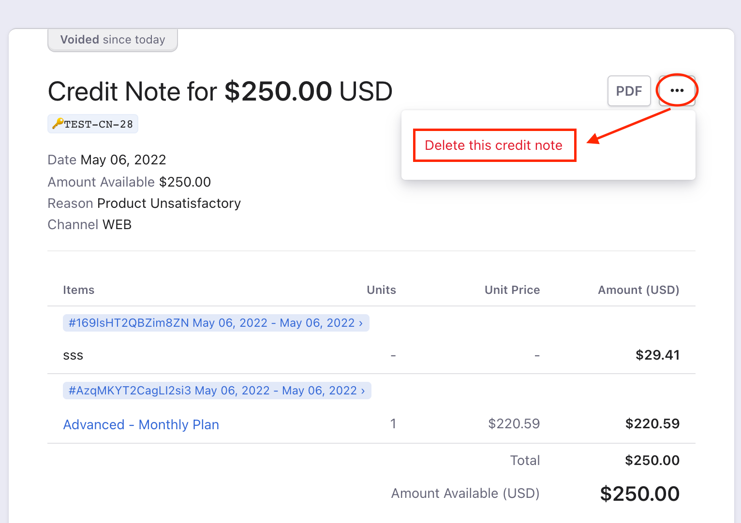The height and width of the screenshot is (523, 741).
Task: Expand invoice line #AzqMKYT2CagLI2si3 details
Action: 217,390
